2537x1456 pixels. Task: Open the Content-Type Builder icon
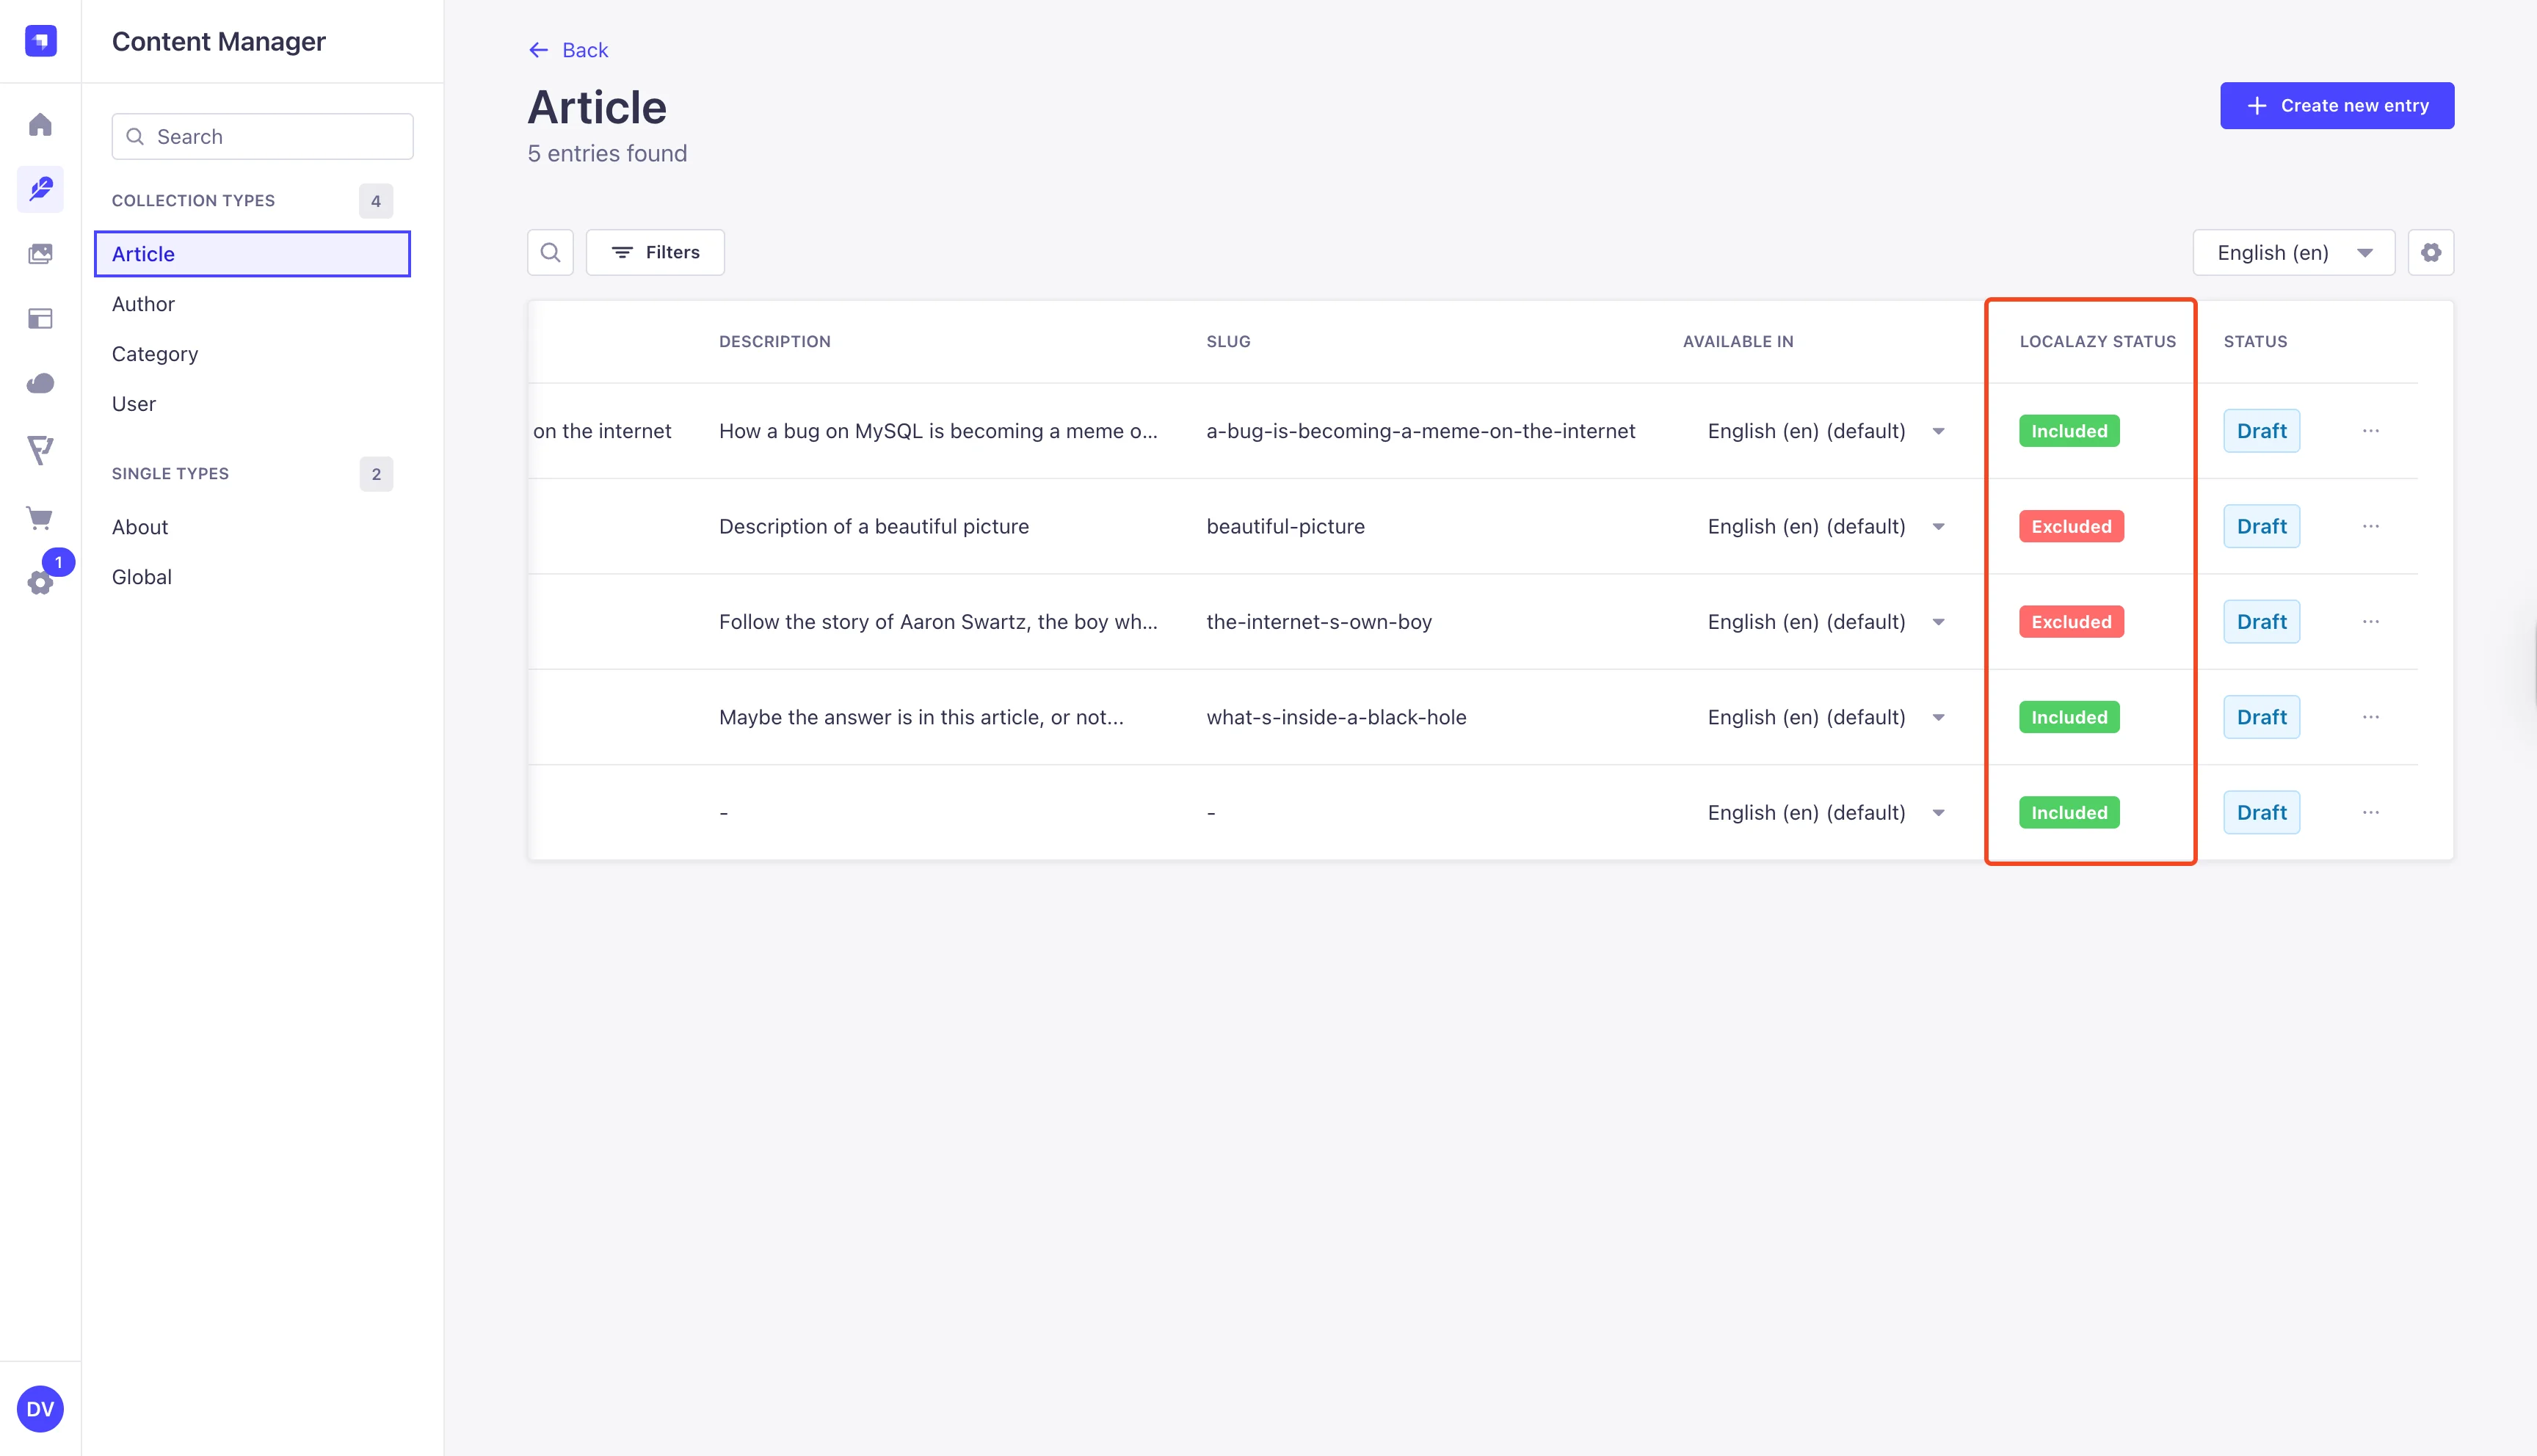(40, 318)
